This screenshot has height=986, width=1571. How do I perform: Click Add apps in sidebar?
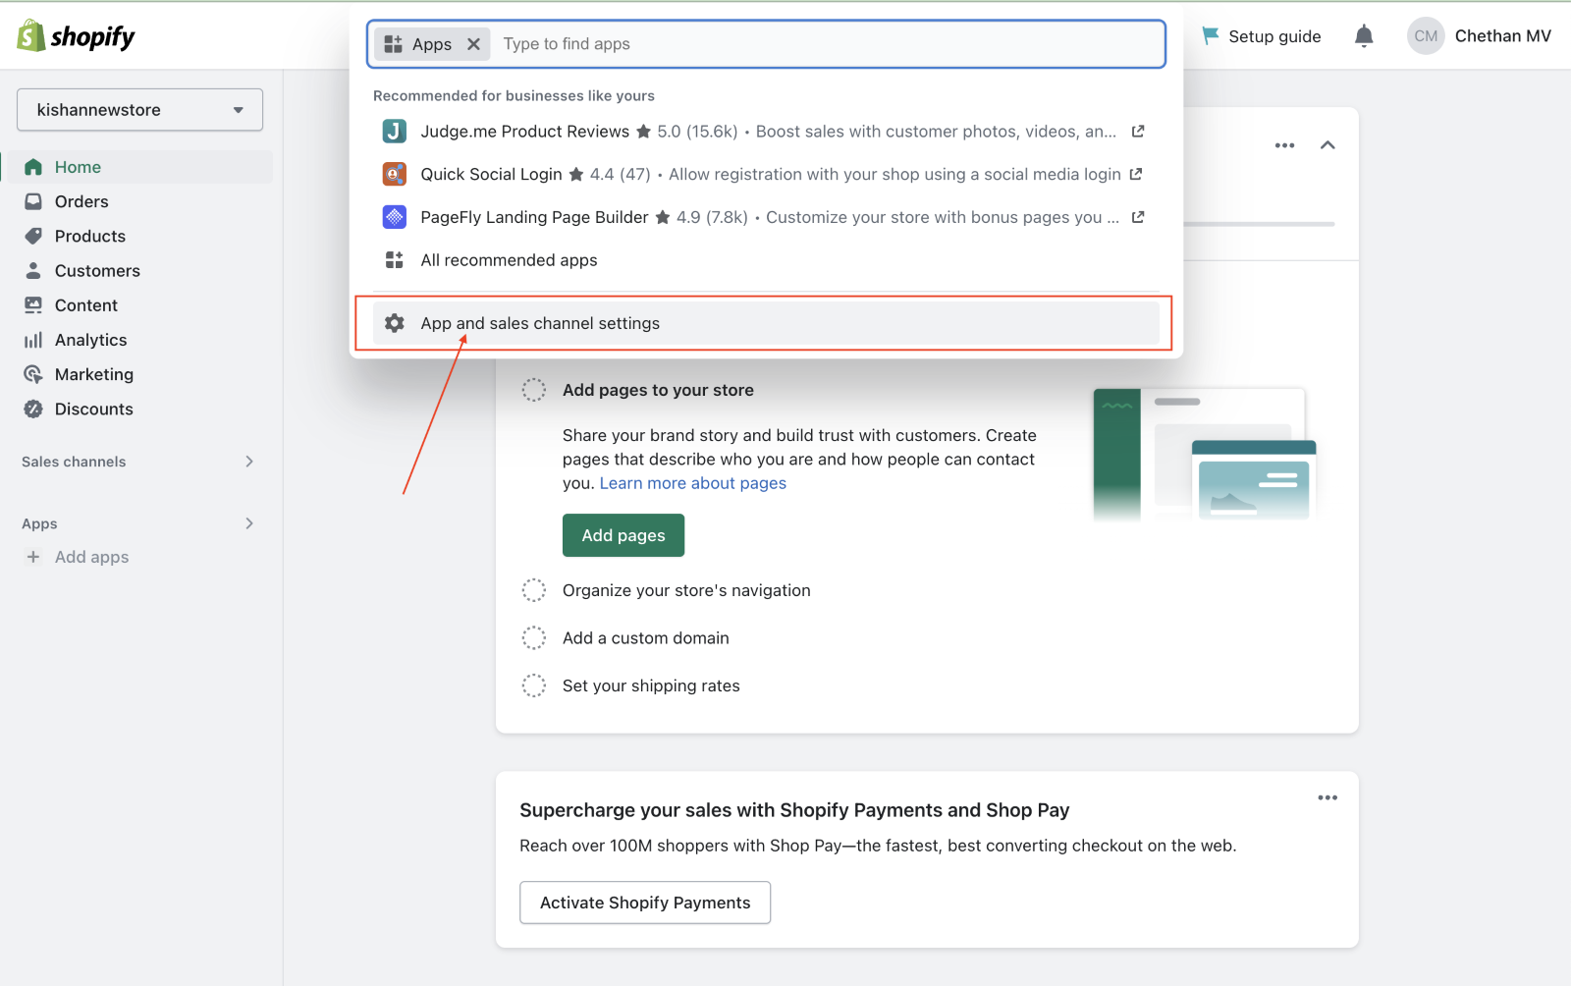tap(91, 557)
